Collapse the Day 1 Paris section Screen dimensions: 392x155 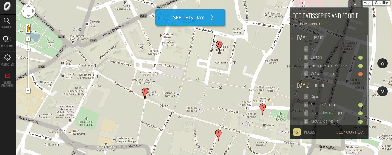292,38
